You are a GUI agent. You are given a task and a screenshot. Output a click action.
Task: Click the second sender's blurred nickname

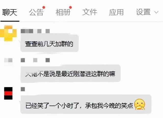coord(35,60)
